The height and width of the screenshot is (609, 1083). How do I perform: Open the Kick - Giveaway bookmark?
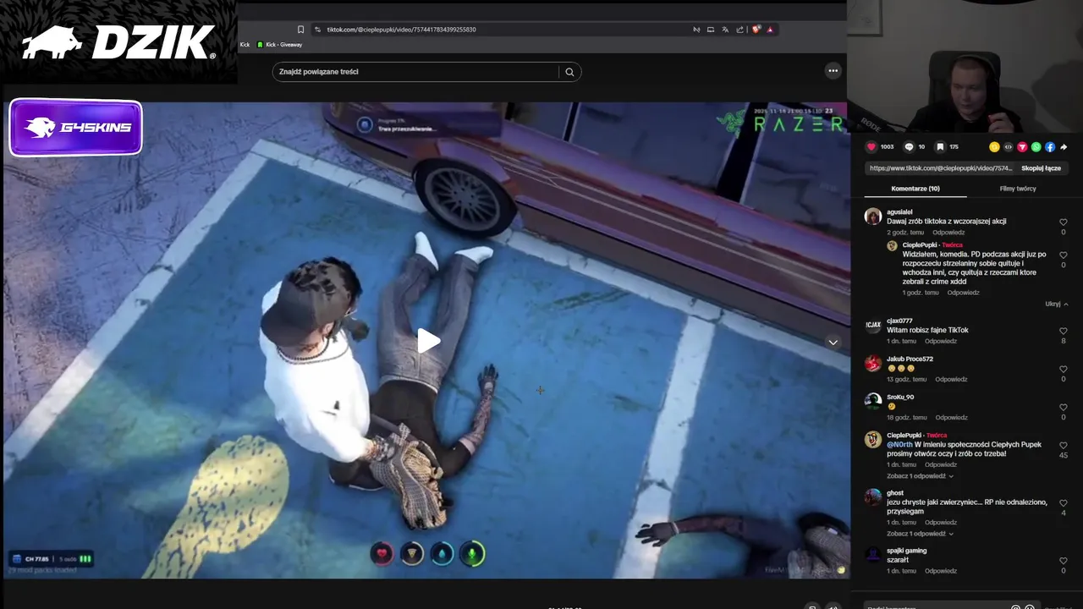point(280,45)
